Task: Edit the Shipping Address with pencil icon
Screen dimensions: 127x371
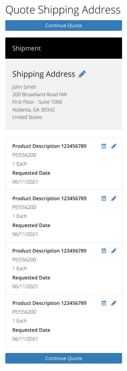Action: 82,74
